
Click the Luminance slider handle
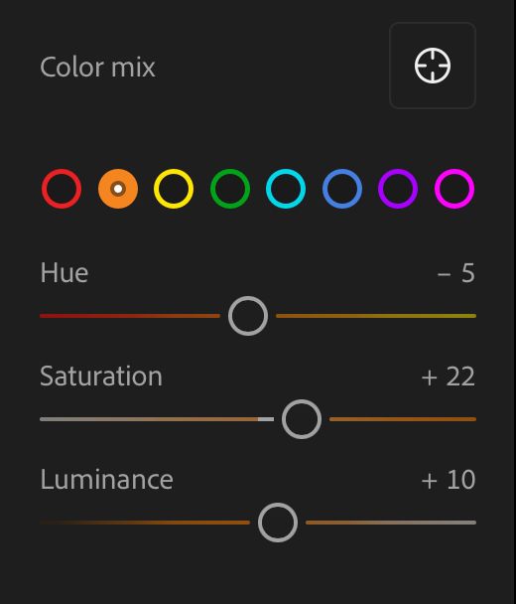pos(278,523)
